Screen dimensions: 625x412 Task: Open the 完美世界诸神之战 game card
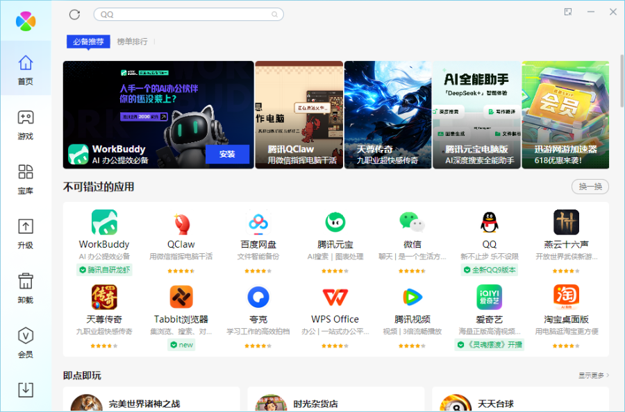coord(151,400)
